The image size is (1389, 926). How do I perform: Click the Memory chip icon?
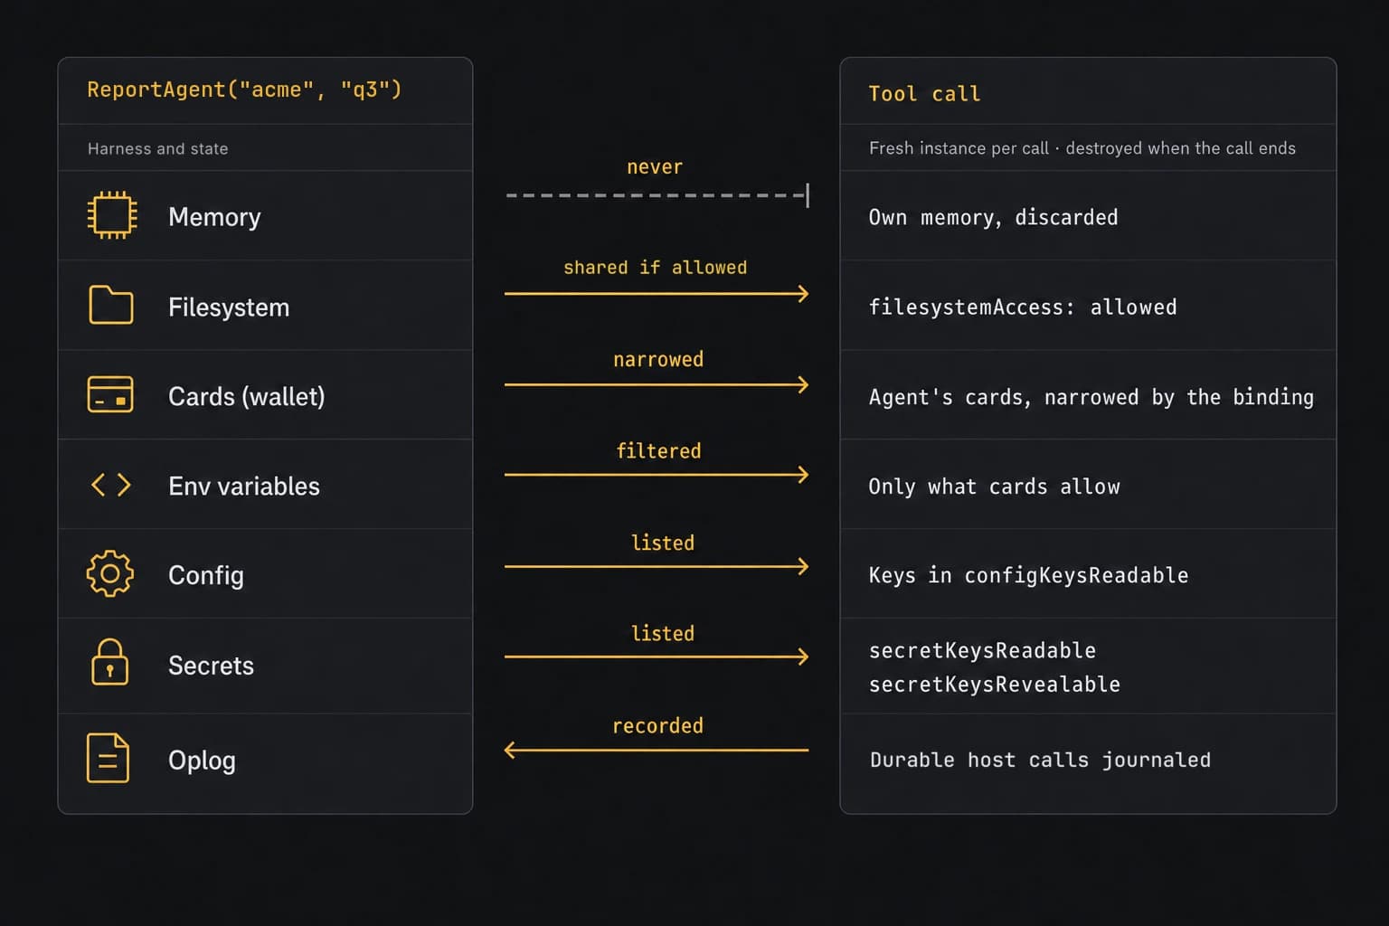point(112,215)
